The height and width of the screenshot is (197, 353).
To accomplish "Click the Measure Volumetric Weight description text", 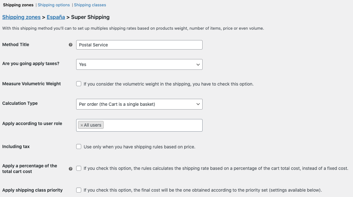I will click(169, 84).
